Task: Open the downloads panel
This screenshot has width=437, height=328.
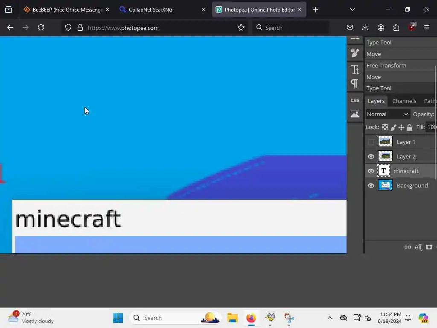Action: click(x=365, y=27)
